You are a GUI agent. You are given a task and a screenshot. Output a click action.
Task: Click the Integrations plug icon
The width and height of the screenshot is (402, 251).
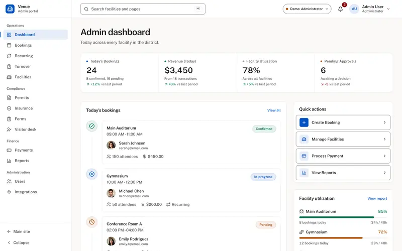[9, 192]
